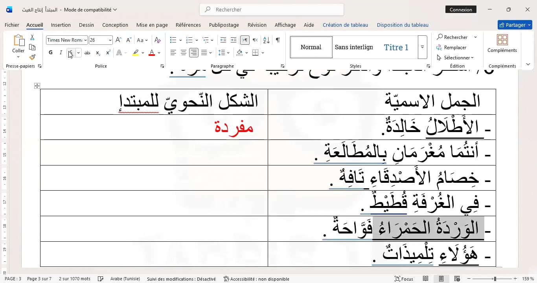
Task: Click the sort A-Z icon
Action: (266, 40)
